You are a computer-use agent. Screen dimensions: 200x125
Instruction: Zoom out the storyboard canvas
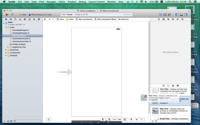(x=131, y=119)
